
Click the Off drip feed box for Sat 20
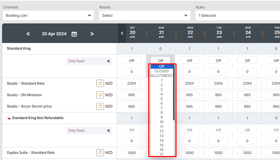(132, 61)
